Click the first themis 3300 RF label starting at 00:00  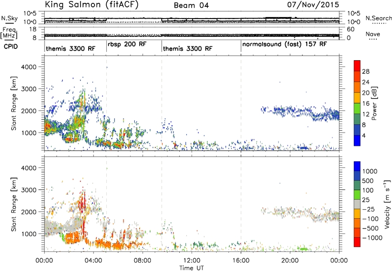(x=71, y=48)
